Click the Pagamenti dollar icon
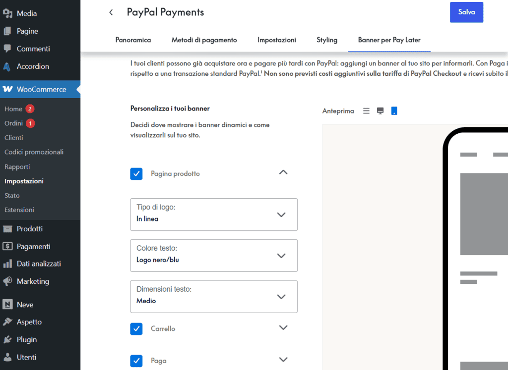Image resolution: width=508 pixels, height=370 pixels. pyautogui.click(x=7, y=246)
